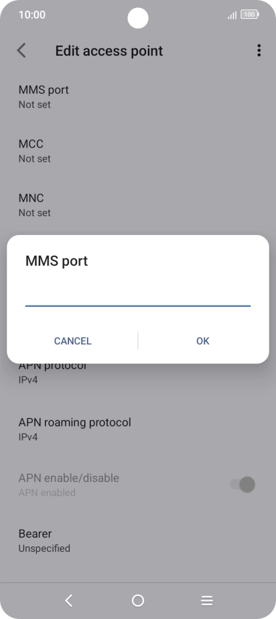Screen dimensions: 276x619
Task: Tap the Edit access point title
Action: (109, 51)
